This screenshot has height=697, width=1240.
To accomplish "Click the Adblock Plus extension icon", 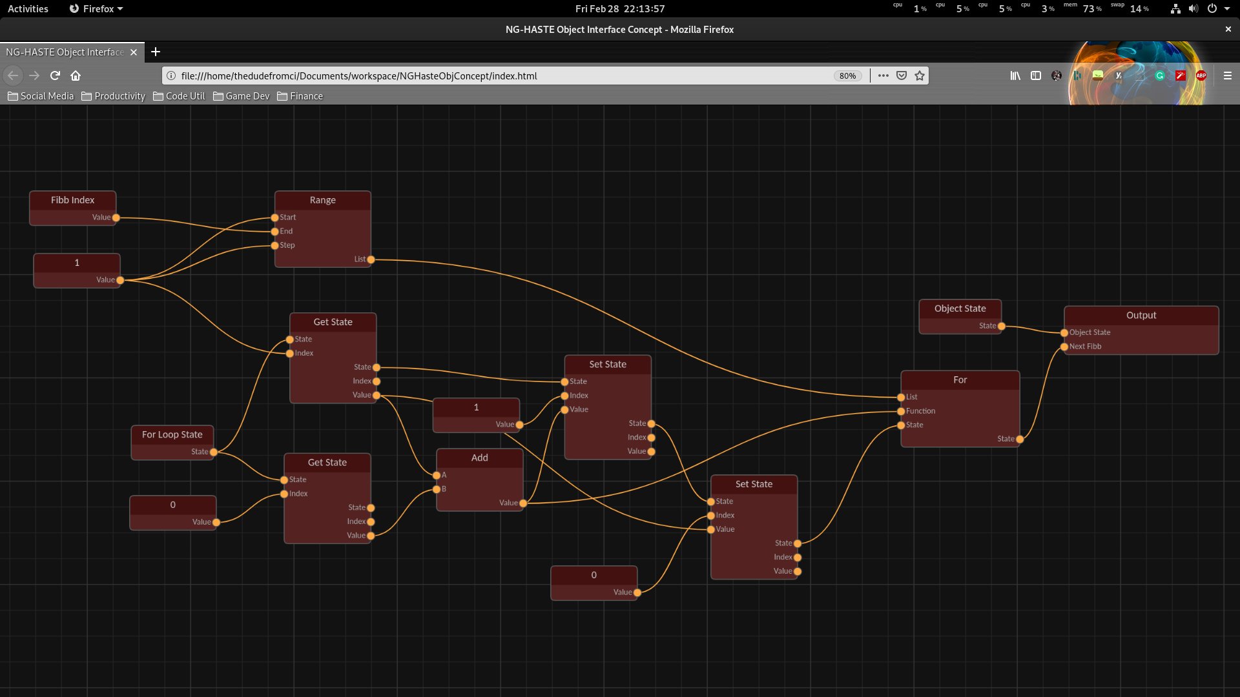I will point(1201,76).
